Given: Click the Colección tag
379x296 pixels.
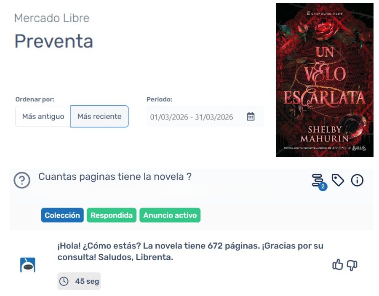Looking at the screenshot, I should (x=62, y=215).
